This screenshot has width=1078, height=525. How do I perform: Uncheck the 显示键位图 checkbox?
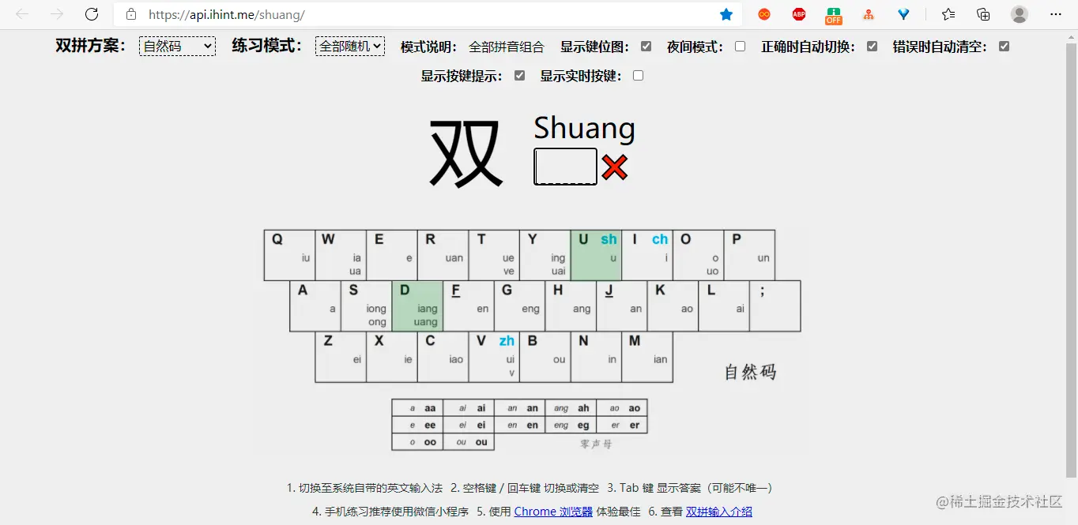point(646,47)
